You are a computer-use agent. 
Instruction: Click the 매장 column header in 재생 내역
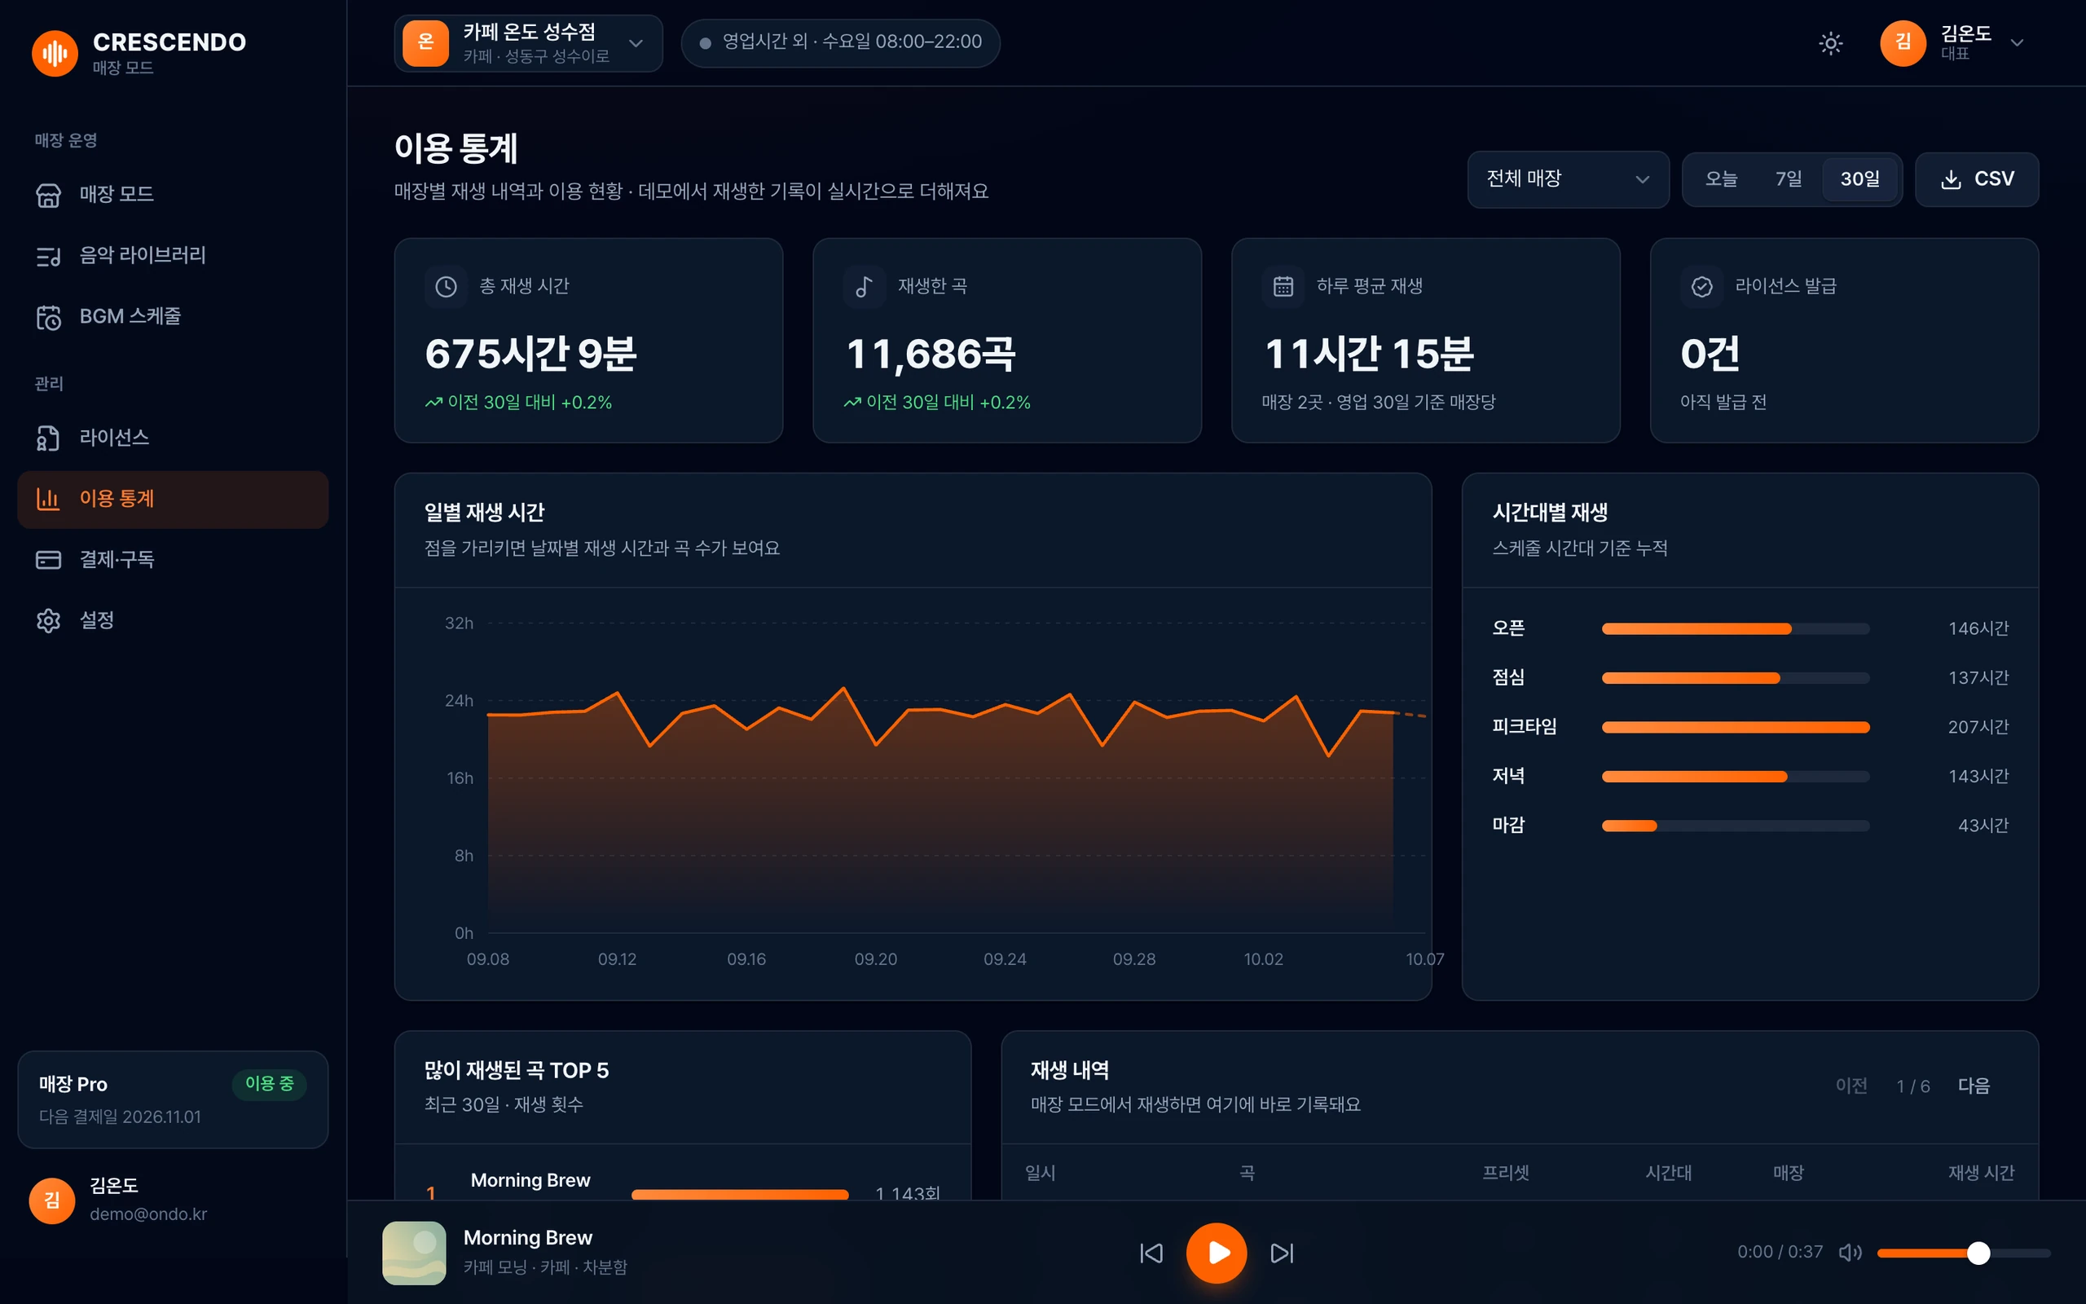[1788, 1173]
